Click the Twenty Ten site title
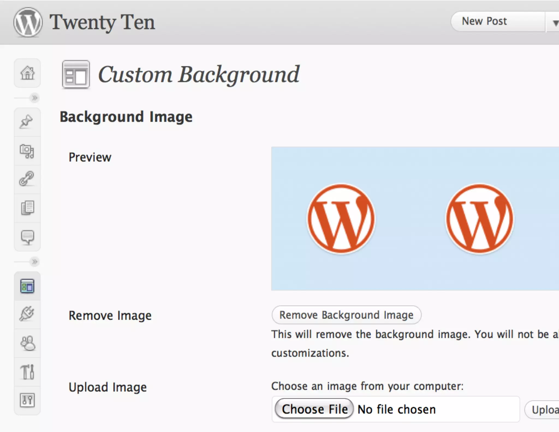 tap(102, 22)
